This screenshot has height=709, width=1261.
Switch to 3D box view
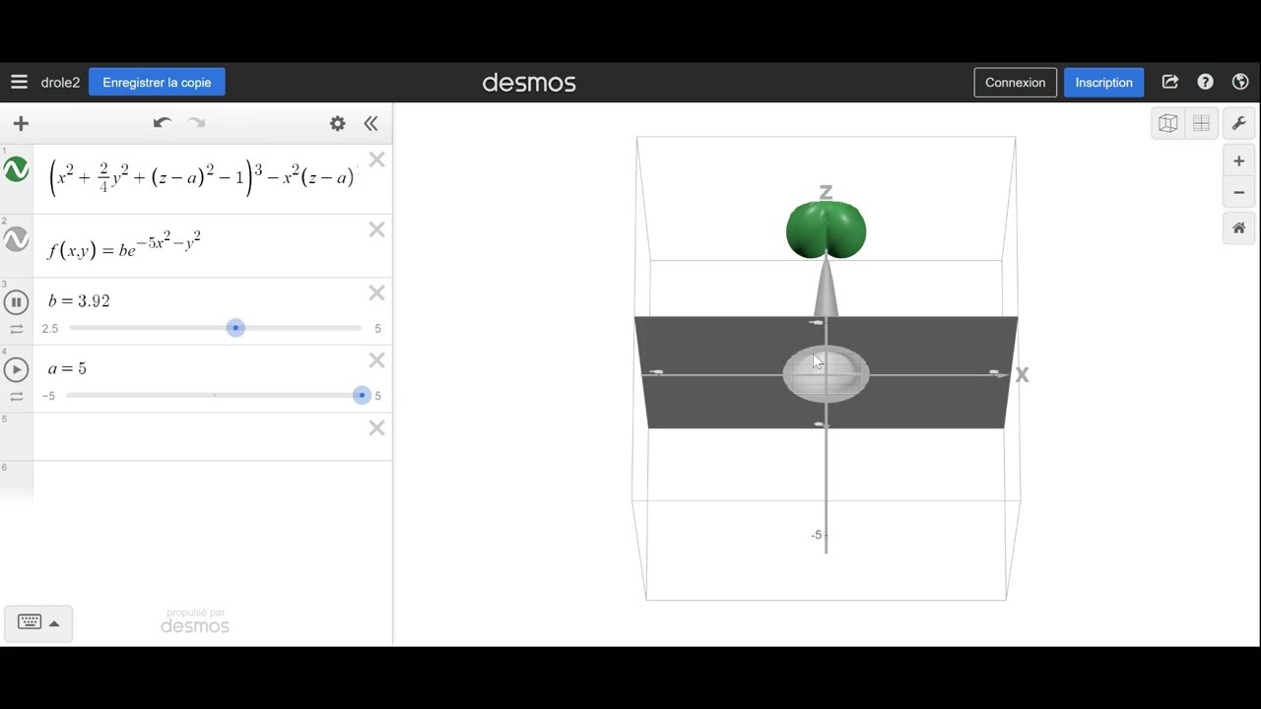(x=1167, y=123)
